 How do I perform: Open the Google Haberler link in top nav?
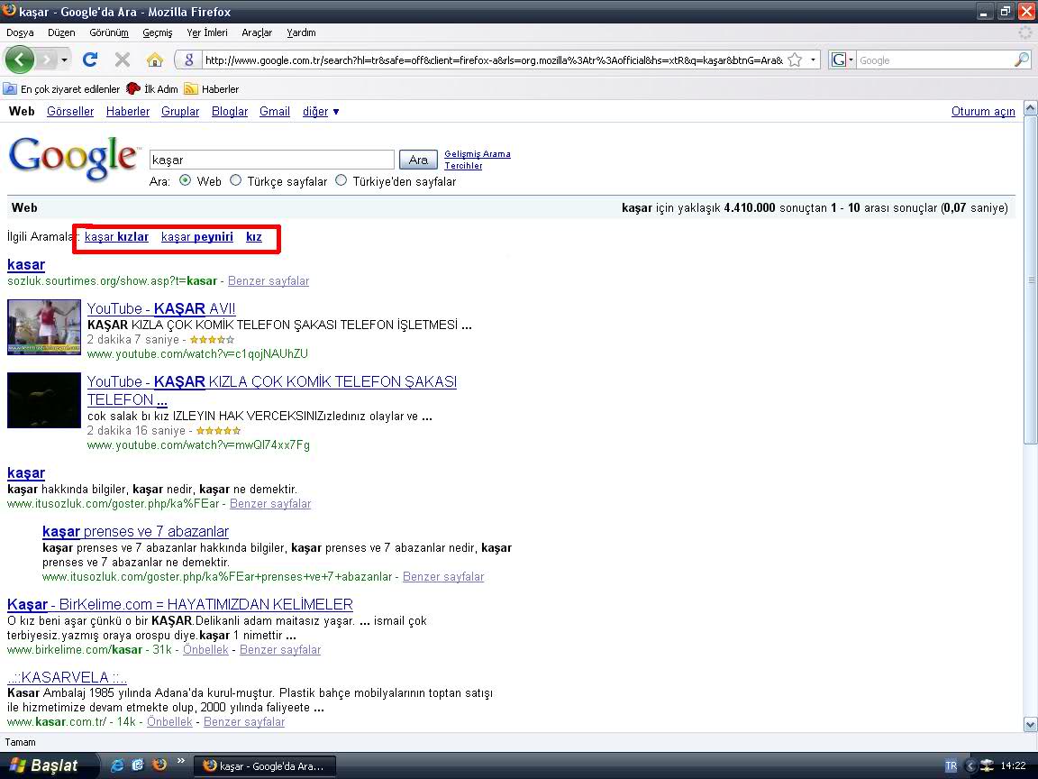128,111
